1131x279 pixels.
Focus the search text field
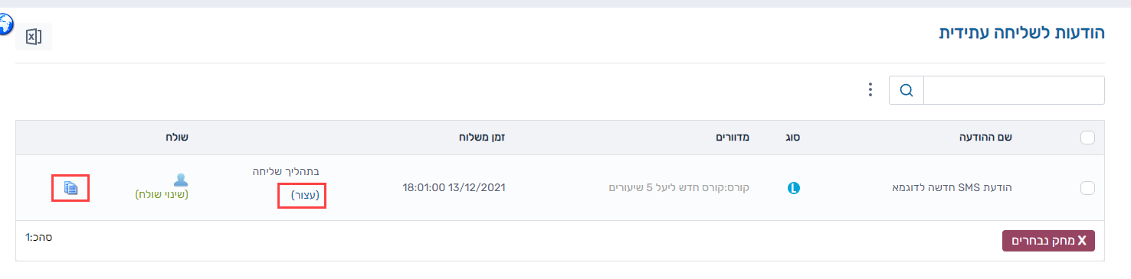coord(1014,90)
